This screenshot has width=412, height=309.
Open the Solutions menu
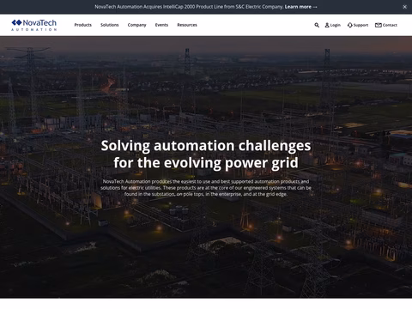110,25
